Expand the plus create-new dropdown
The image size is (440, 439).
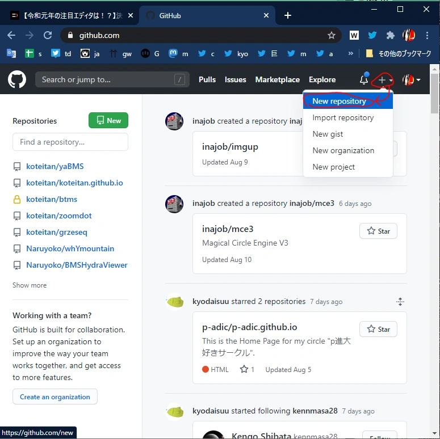click(385, 80)
